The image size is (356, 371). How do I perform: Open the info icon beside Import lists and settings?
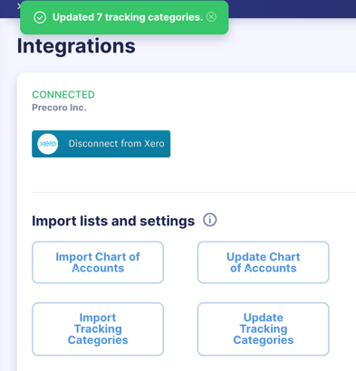tap(210, 220)
